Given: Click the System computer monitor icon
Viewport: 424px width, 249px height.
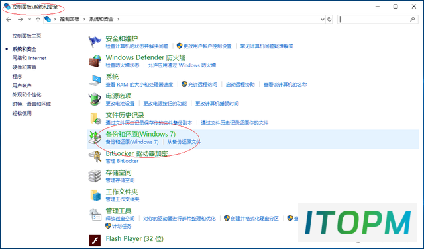Looking at the screenshot, I should coord(95,81).
